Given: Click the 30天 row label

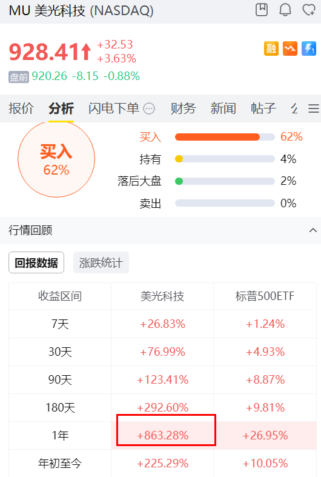Looking at the screenshot, I should (x=60, y=352).
